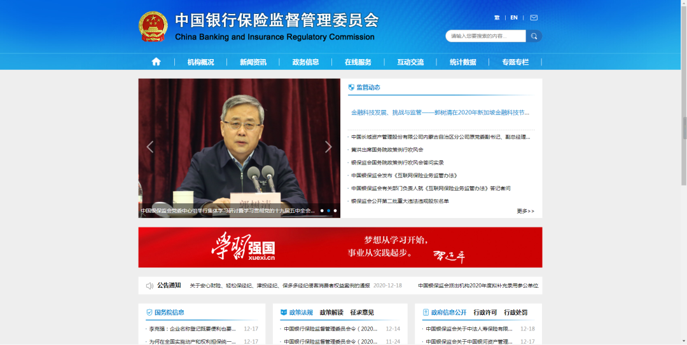687x345 pixels.
Task: Open the mail envelope icon
Action: click(x=534, y=18)
